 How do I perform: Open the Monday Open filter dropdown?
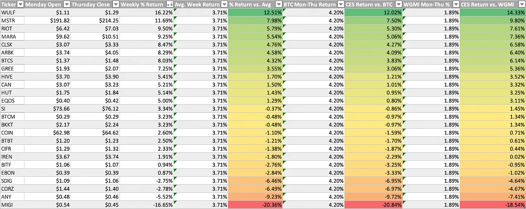point(65,5)
